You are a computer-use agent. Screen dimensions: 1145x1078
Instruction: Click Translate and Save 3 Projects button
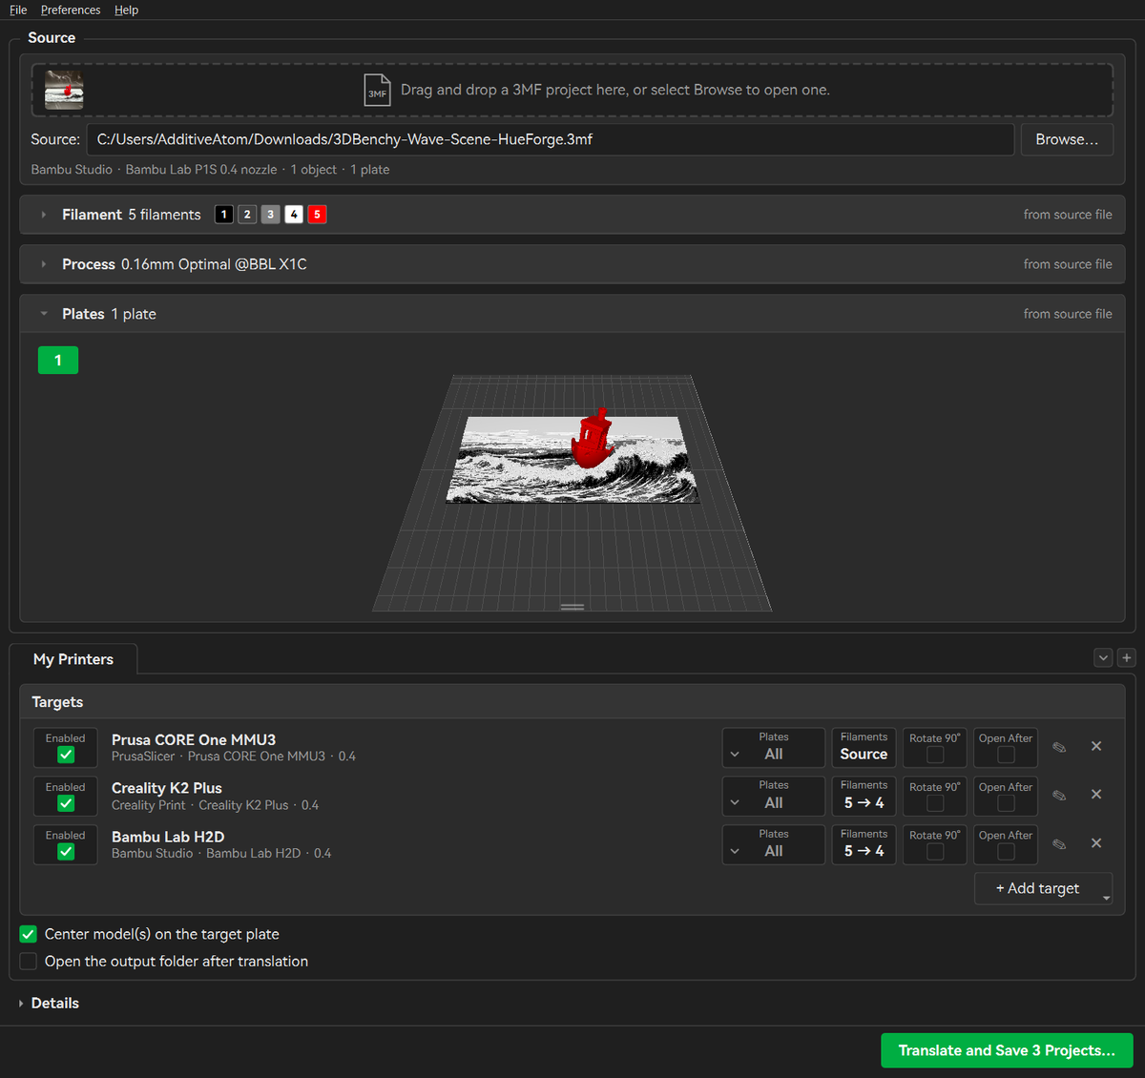click(1007, 1050)
